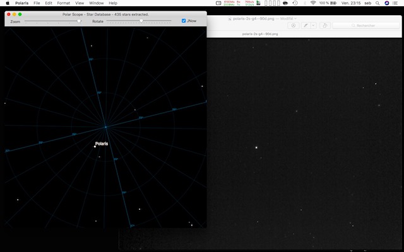
Task: Toggle the JNow checkbox
Action: [x=184, y=21]
